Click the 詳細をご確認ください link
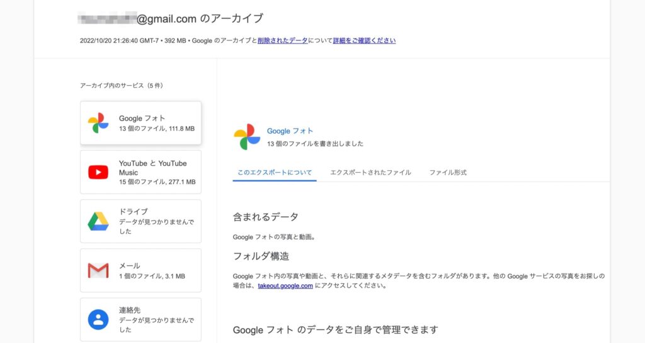The height and width of the screenshot is (343, 645). [364, 40]
